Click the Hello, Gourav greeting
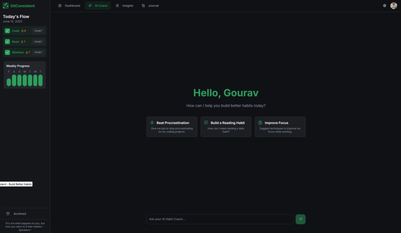401x233 pixels. 226,93
